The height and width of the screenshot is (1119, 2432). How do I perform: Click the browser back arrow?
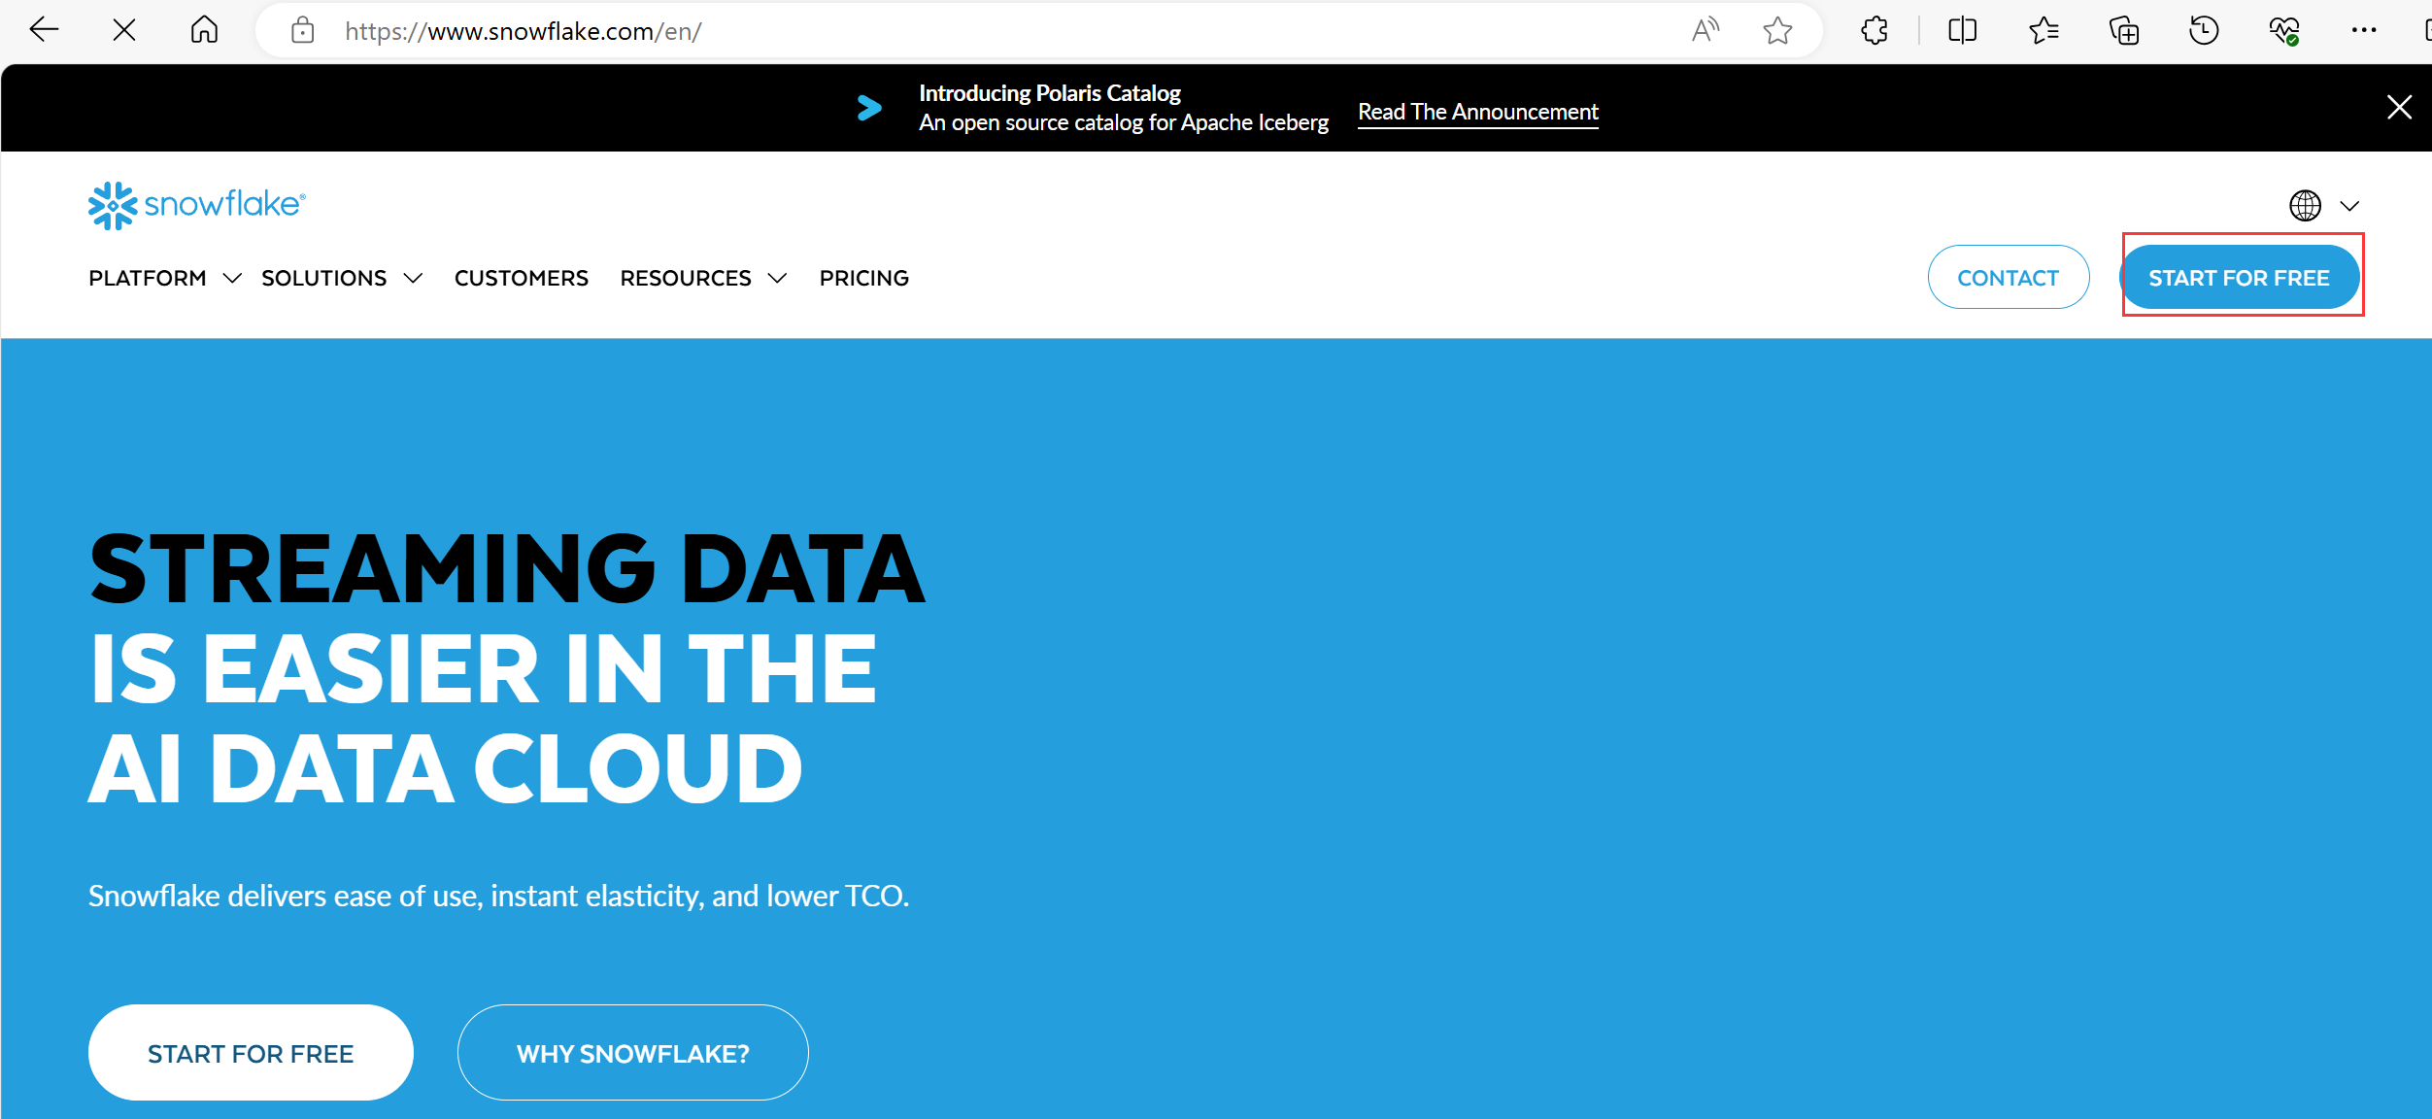coord(45,30)
